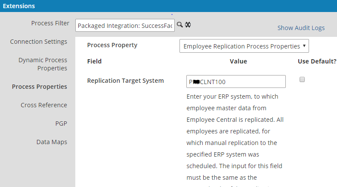Click the clear filter icon next to magnifier
This screenshot has height=187, width=337.
click(x=188, y=24)
